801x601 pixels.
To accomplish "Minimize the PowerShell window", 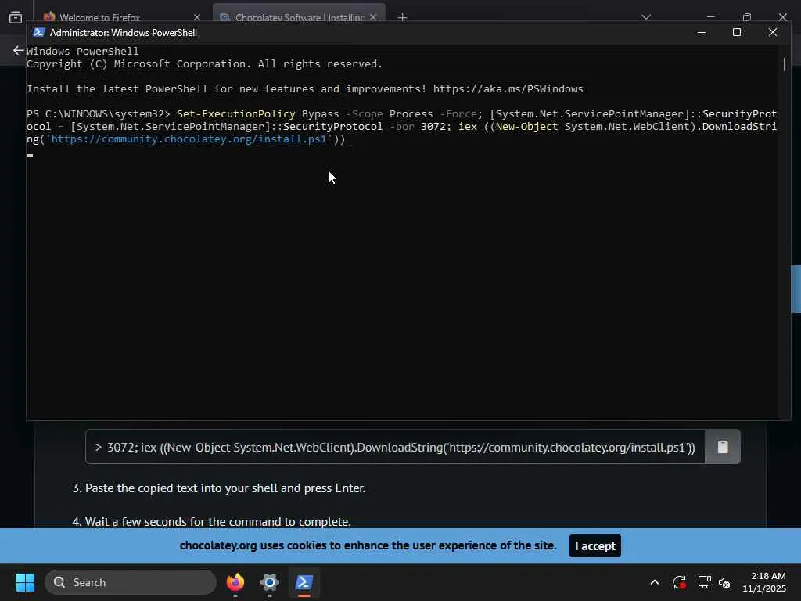I will pos(702,33).
